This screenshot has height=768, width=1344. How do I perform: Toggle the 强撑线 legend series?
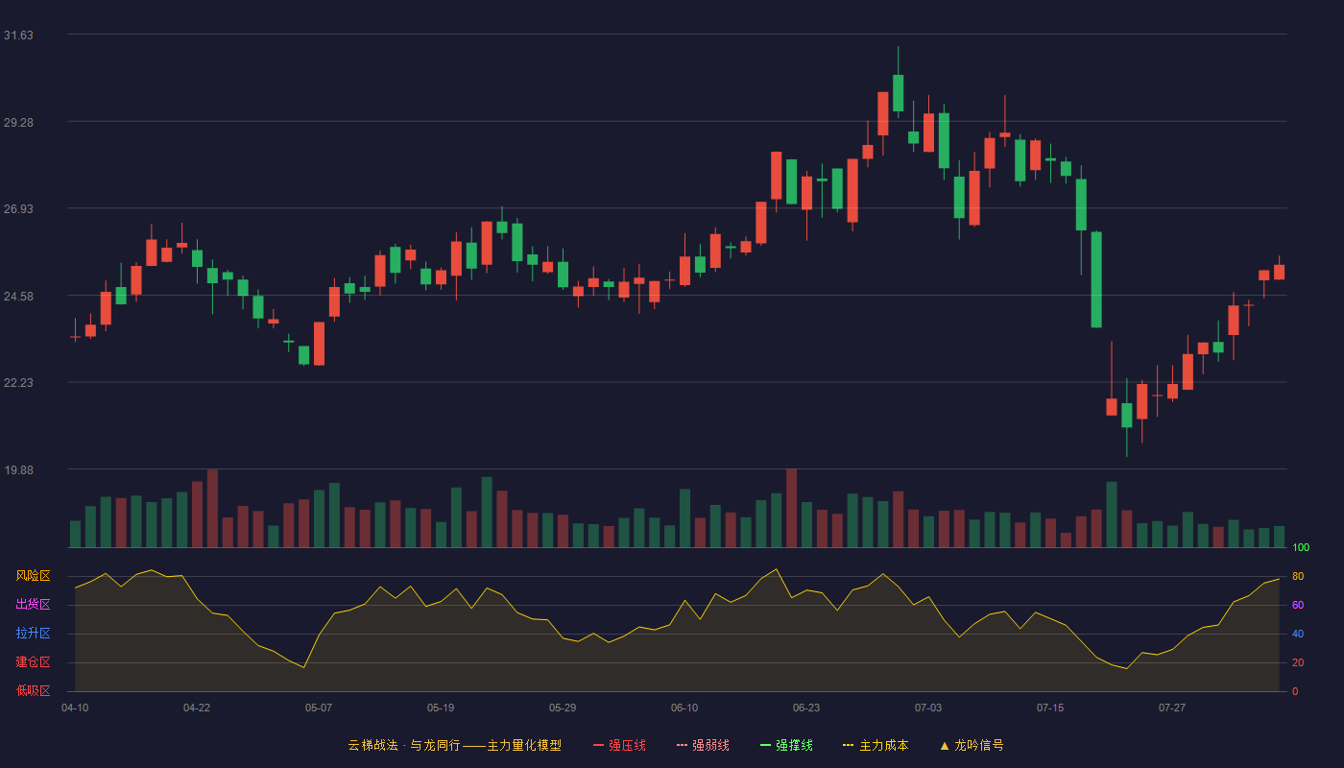pyautogui.click(x=786, y=745)
